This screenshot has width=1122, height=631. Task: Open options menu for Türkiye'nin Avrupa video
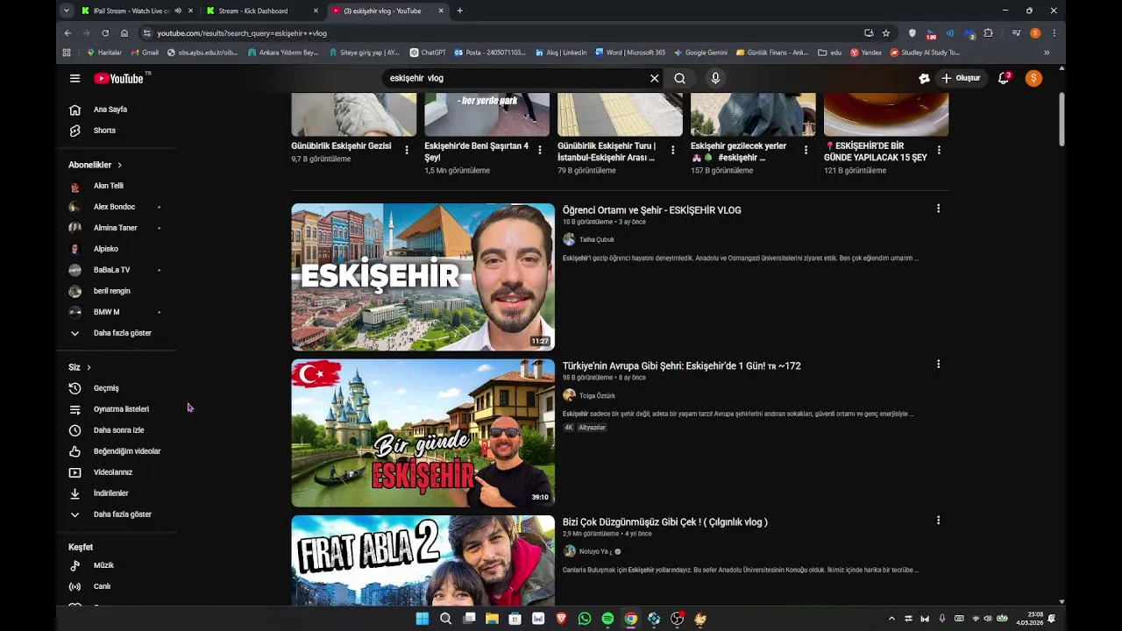click(938, 365)
